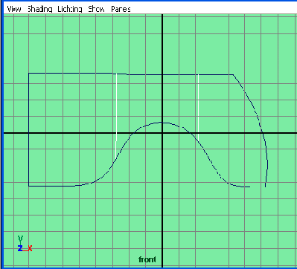Click the front camera name label
The image size is (297, 269).
coord(147,259)
